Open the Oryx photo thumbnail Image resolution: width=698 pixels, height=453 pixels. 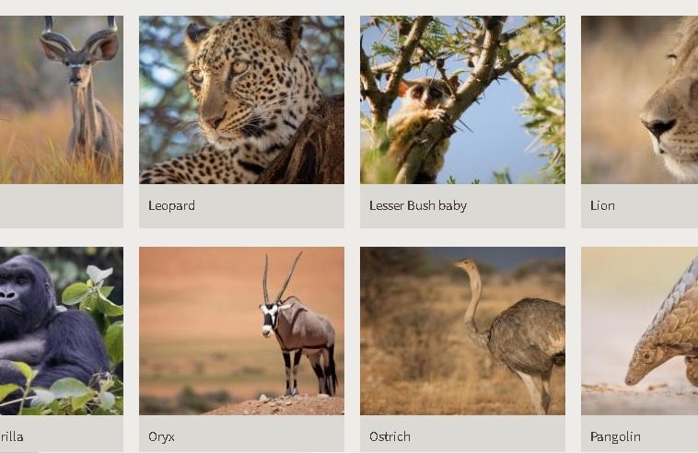pyautogui.click(x=241, y=331)
